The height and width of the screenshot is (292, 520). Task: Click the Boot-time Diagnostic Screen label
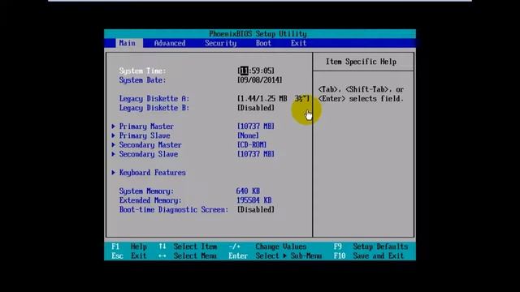174,209
